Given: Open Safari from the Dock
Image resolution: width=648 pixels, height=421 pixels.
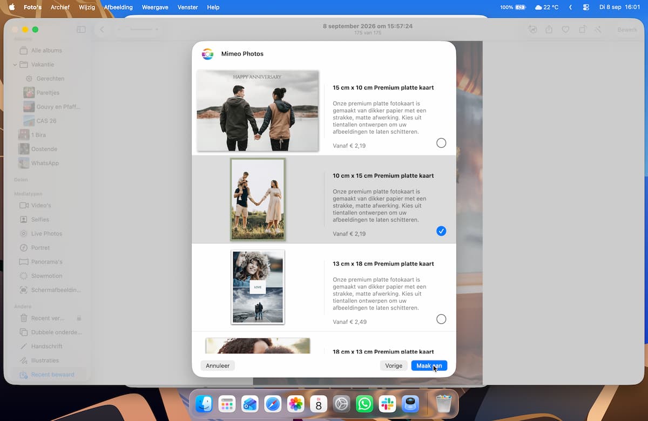Looking at the screenshot, I should [273, 404].
